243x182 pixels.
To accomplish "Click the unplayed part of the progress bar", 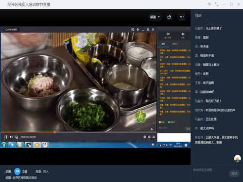I will (x=106, y=132).
